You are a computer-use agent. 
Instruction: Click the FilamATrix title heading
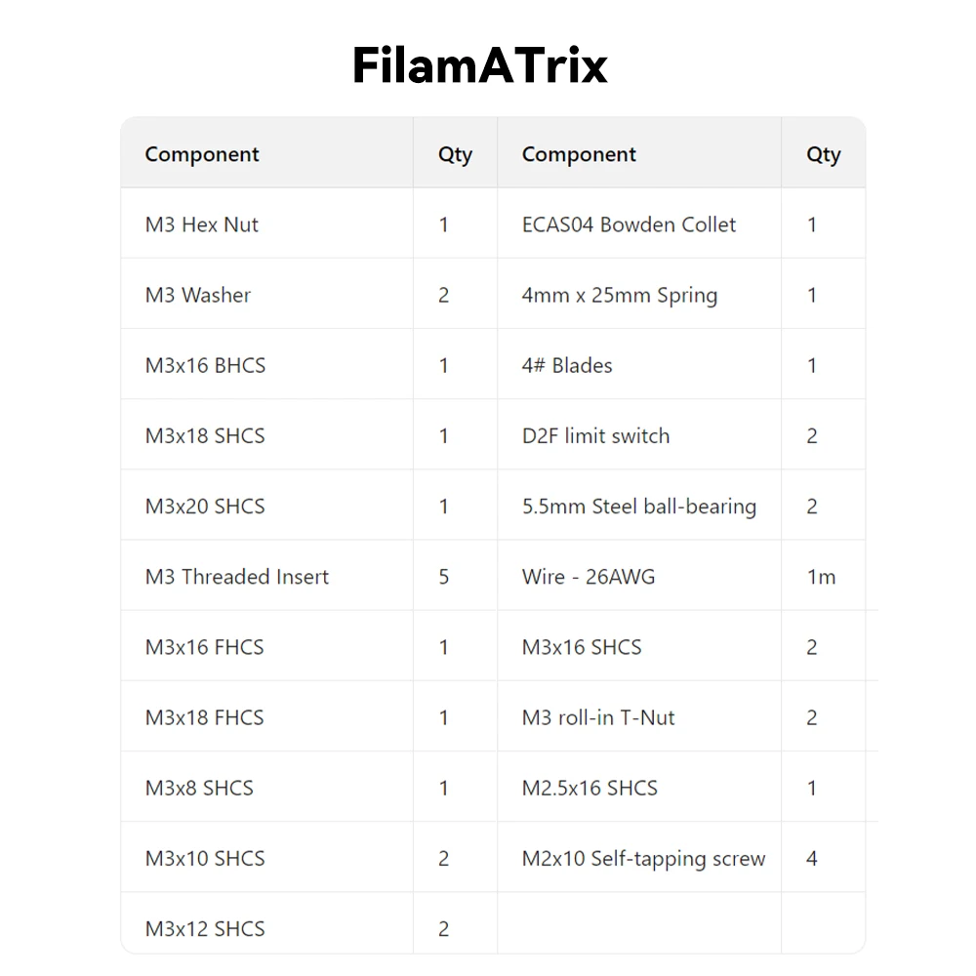(479, 66)
